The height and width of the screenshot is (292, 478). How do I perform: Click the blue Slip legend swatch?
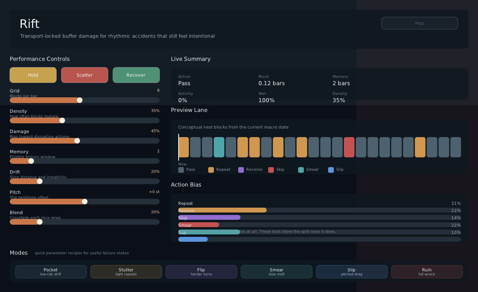[331, 170]
